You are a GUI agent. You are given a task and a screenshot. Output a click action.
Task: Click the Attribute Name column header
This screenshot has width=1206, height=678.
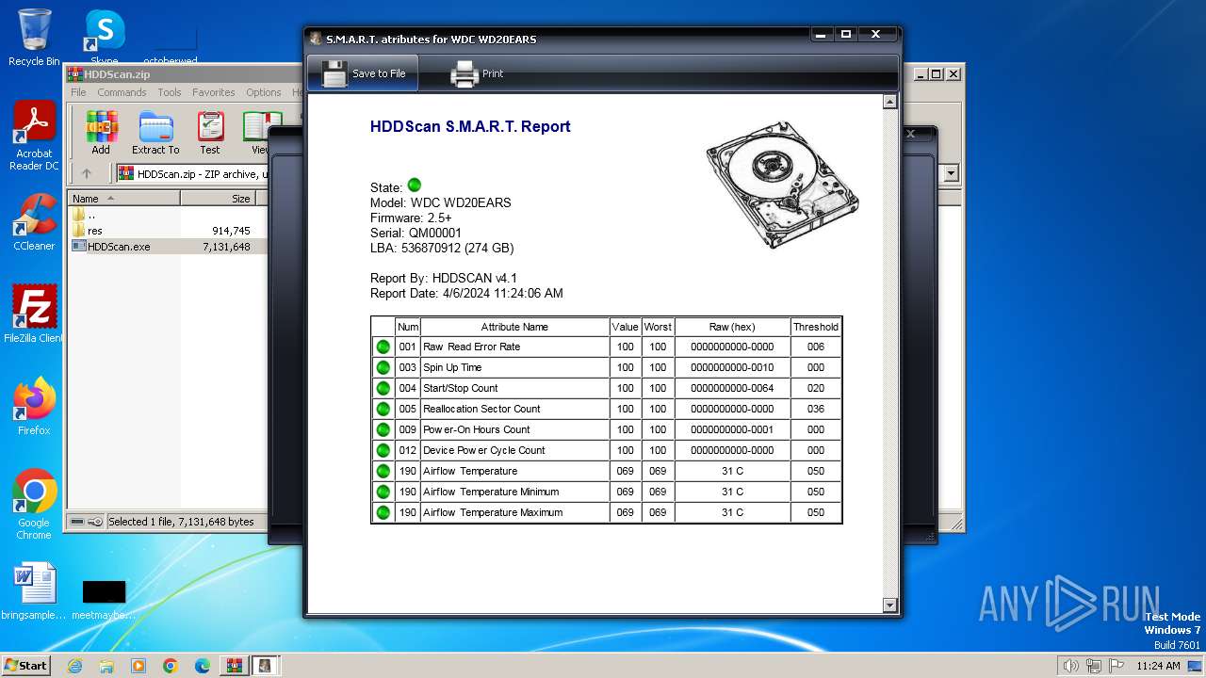point(514,327)
